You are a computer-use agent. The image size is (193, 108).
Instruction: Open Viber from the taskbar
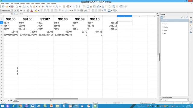click(x=27, y=106)
